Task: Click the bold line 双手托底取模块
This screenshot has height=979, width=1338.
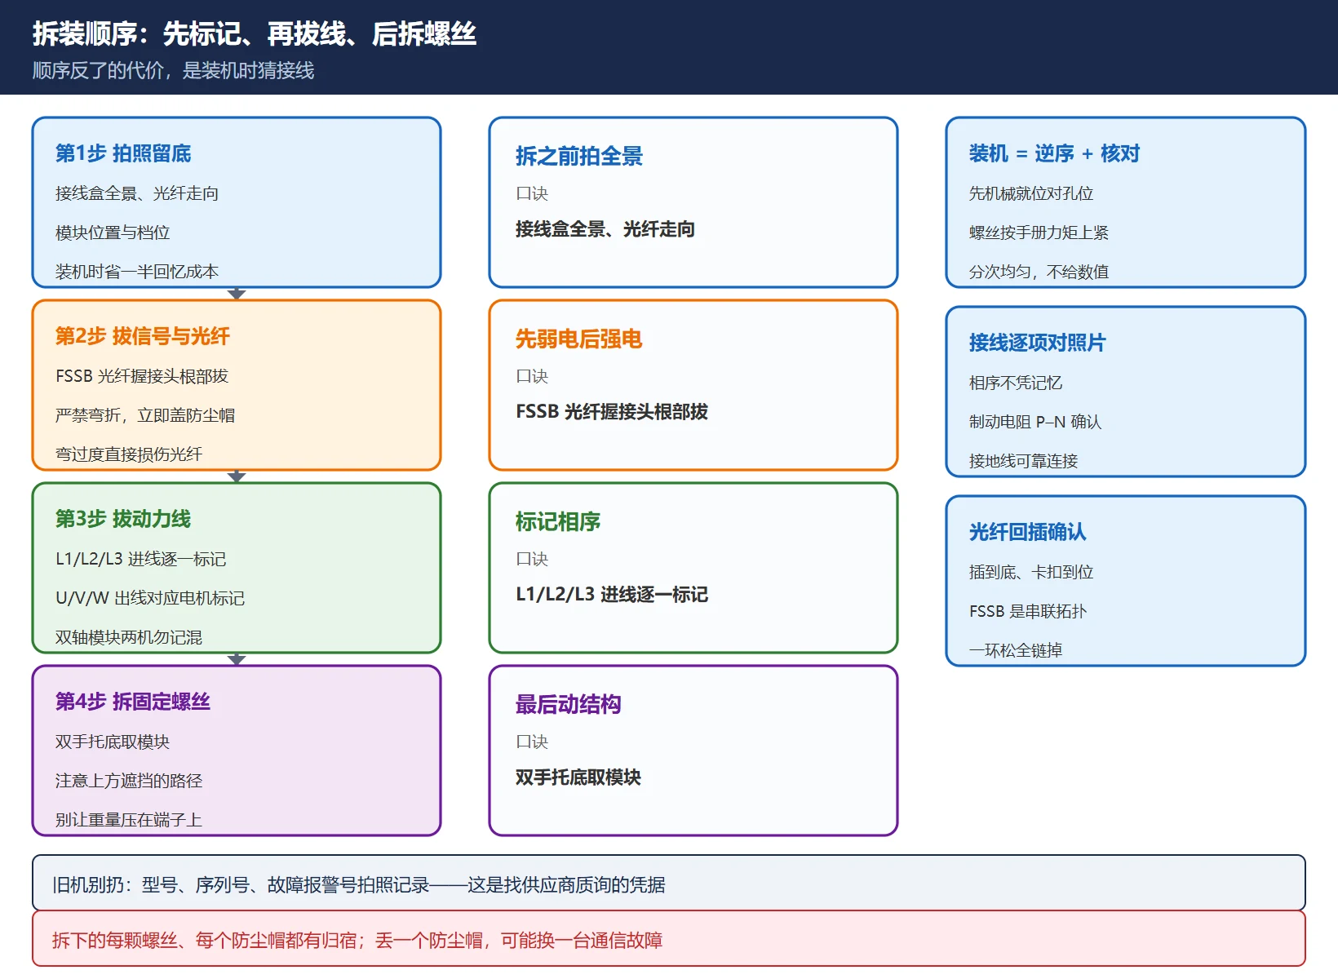Action: (x=578, y=777)
